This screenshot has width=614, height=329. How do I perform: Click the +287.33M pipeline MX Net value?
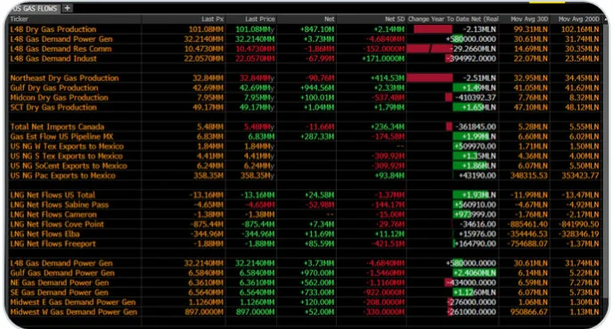point(317,136)
